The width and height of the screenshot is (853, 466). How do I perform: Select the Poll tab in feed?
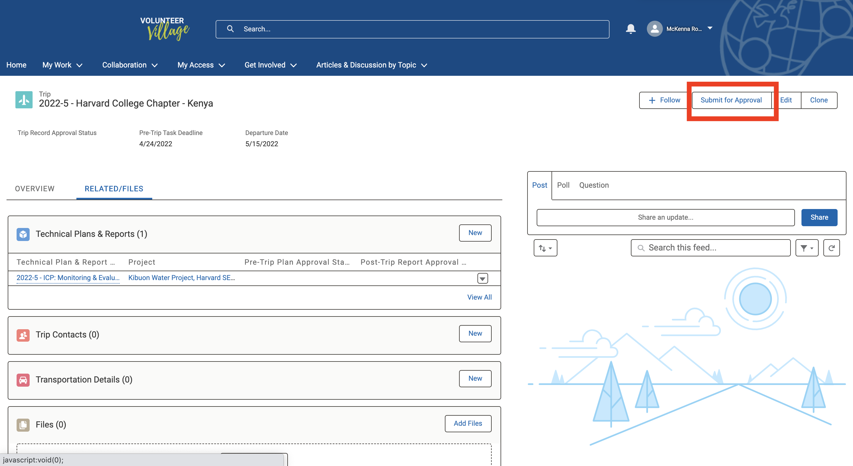point(563,185)
